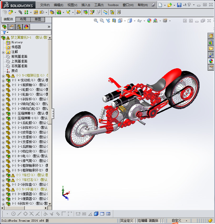Open the Display Style dropdown arrow
The width and height of the screenshot is (215, 224).
click(x=135, y=21)
